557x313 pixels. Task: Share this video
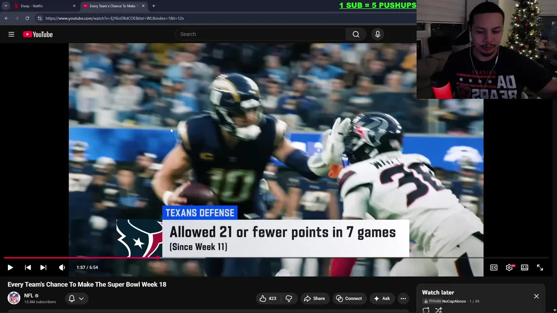[x=314, y=299]
